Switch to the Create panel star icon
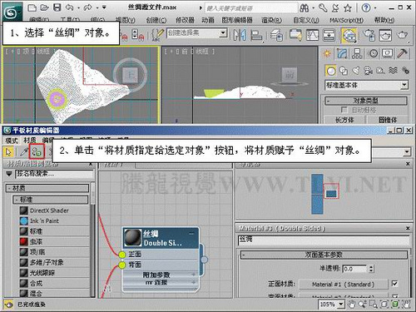Screen dimensions: 416x312 (x=327, y=53)
